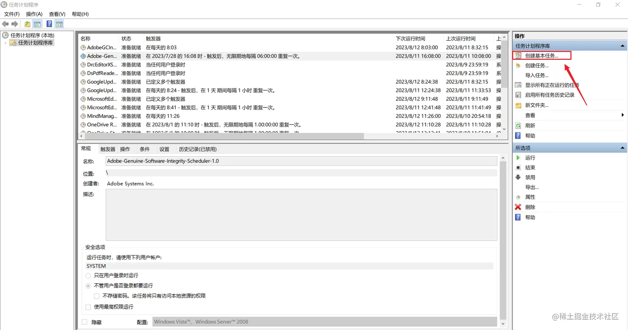628x330 pixels.
Task: Toggle the 隐藏 checkbox
Action: click(x=85, y=322)
